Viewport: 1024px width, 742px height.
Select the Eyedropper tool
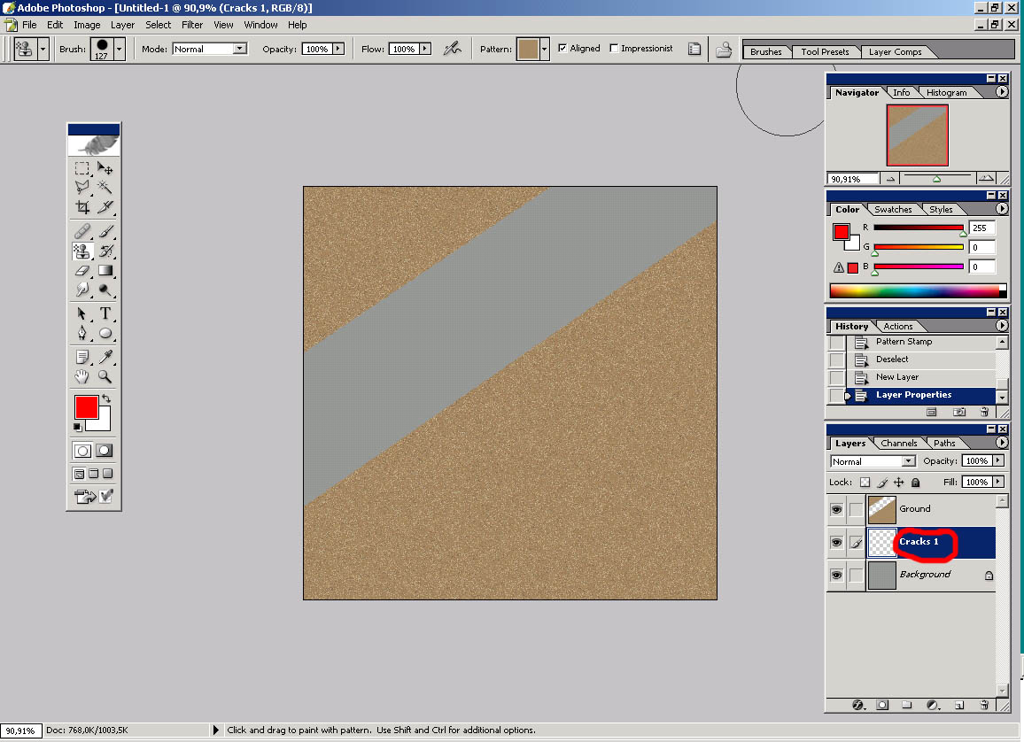coord(105,357)
